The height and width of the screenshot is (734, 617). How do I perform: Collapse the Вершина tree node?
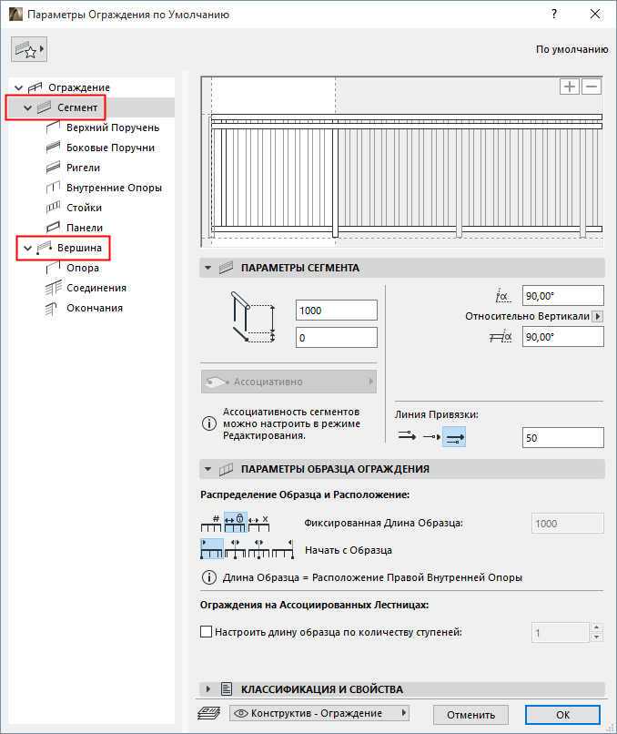27,248
